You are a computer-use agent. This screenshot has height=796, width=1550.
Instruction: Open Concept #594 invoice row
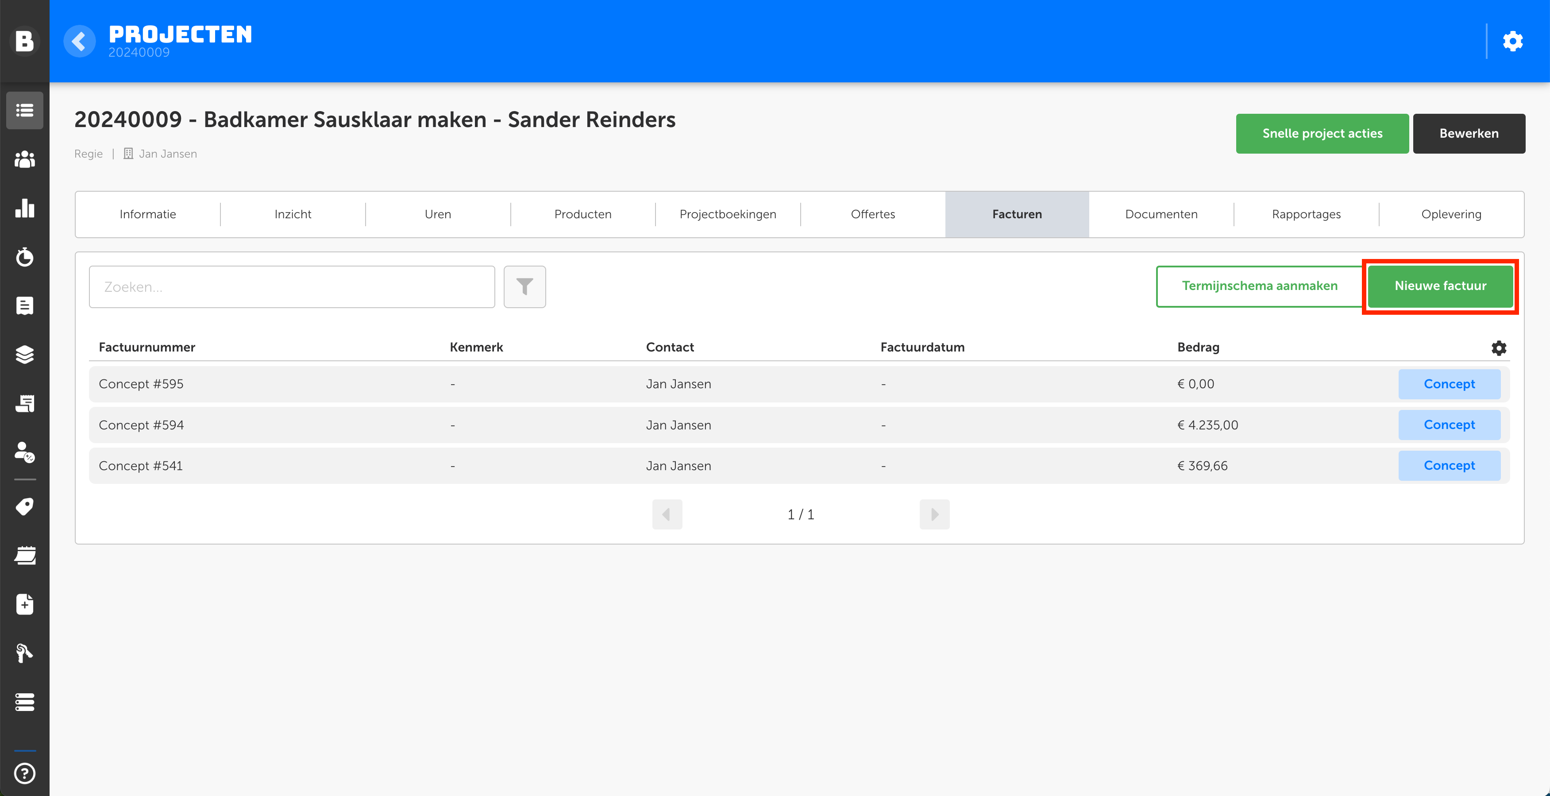coord(141,425)
